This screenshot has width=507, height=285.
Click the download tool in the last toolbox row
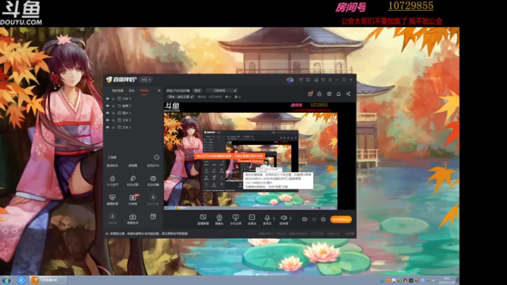tap(112, 218)
